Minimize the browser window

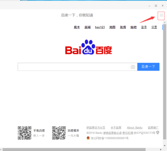pyautogui.click(x=149, y=6)
